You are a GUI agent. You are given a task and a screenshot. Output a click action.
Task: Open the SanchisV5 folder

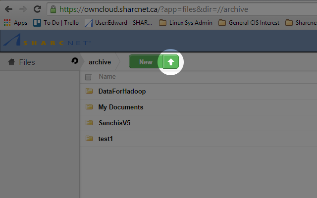point(114,123)
